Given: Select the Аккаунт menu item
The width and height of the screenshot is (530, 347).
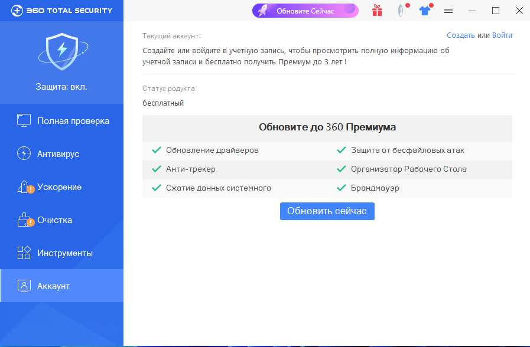Looking at the screenshot, I should (x=62, y=286).
